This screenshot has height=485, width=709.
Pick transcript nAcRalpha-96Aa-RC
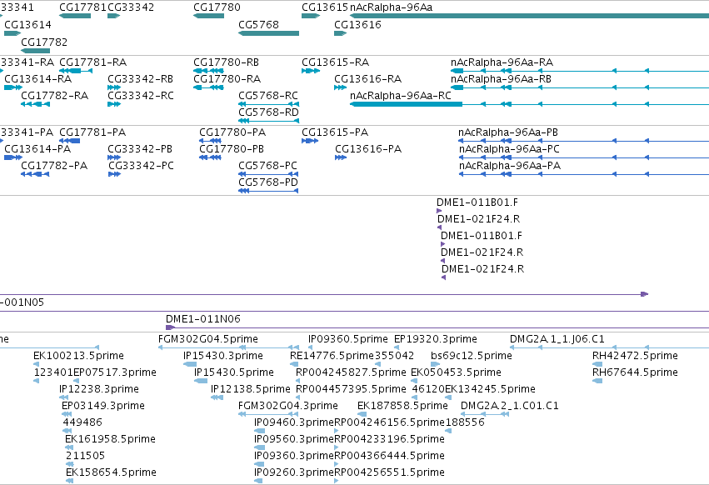point(401,96)
